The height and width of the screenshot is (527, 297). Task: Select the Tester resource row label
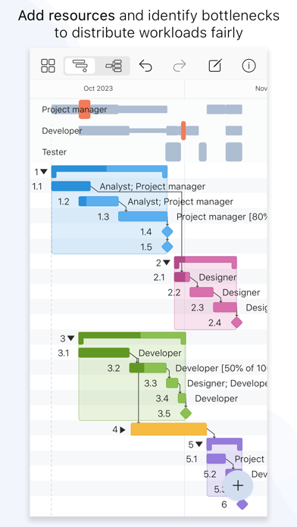54,152
